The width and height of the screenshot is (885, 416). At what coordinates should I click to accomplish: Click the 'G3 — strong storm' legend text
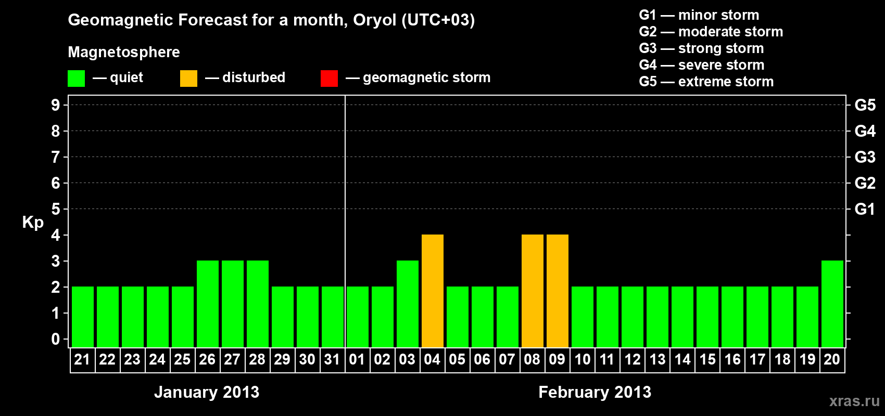(x=702, y=48)
